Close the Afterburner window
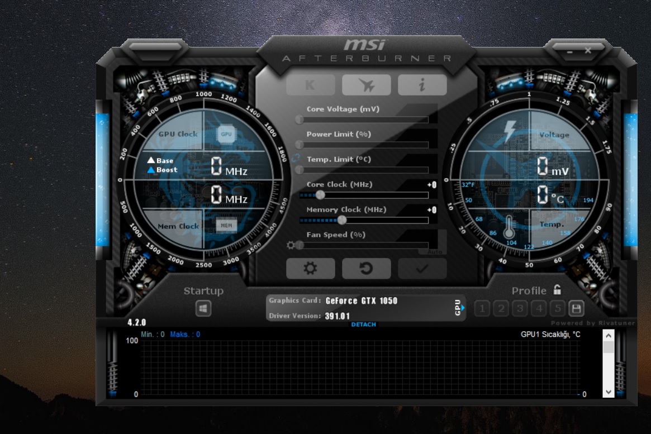This screenshot has width=651, height=434. (587, 51)
